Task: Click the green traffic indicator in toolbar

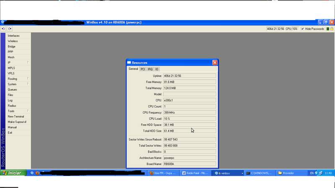Action: click(328, 29)
